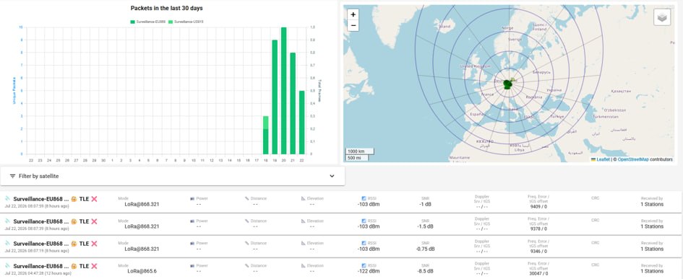Click the green station marker on the map

click(508, 84)
